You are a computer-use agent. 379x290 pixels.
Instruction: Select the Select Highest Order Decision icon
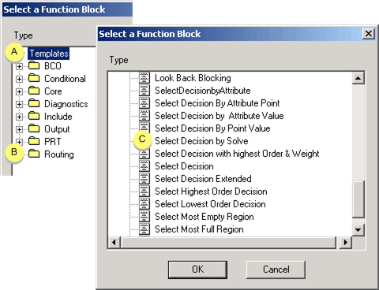pyautogui.click(x=144, y=191)
